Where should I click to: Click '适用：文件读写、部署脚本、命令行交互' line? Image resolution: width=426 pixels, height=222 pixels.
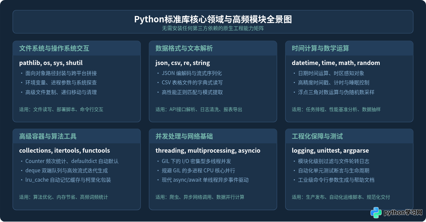[x=61, y=109]
